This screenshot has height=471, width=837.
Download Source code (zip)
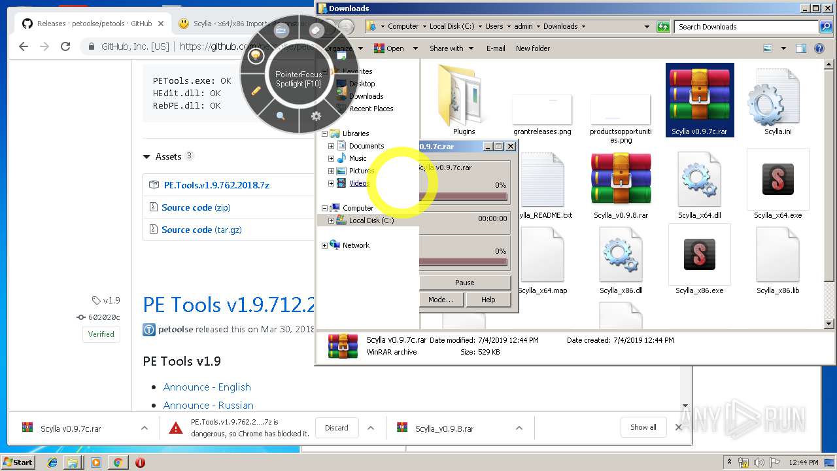pyautogui.click(x=196, y=207)
